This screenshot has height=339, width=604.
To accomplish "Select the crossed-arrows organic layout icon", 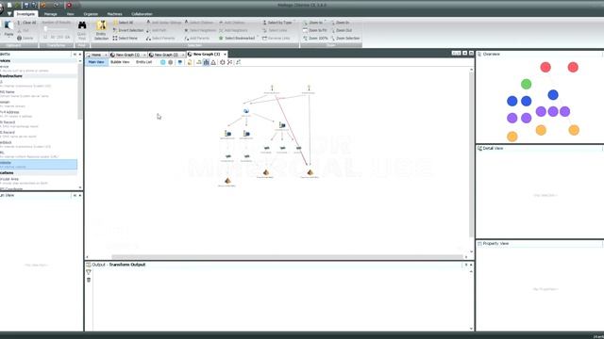I will [x=230, y=62].
